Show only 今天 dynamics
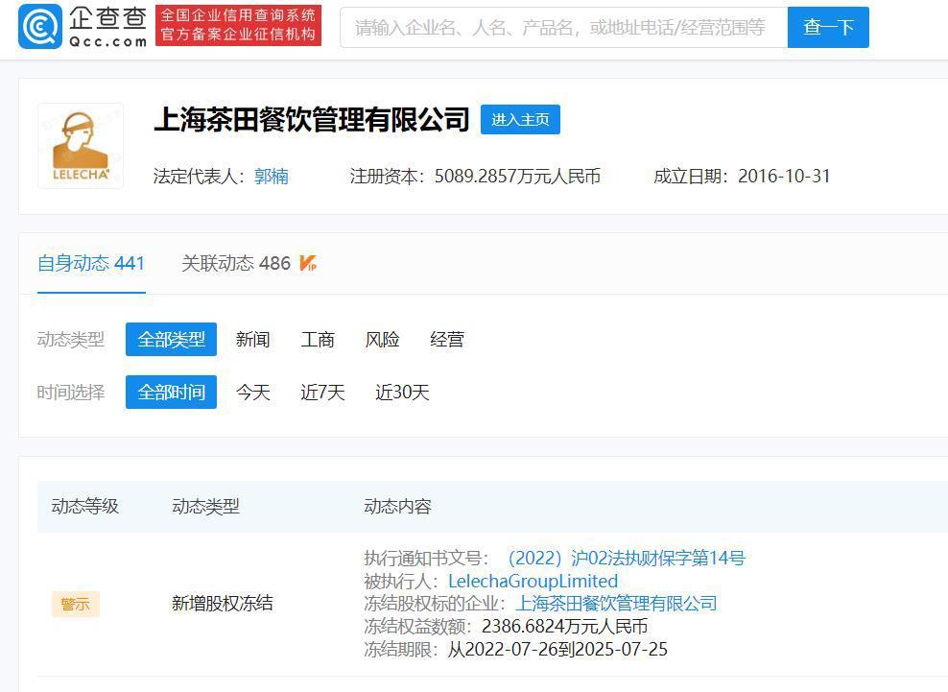Screen dimensions: 948x692 pyautogui.click(x=252, y=392)
